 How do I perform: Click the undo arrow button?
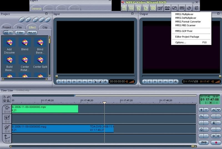pos(201,116)
